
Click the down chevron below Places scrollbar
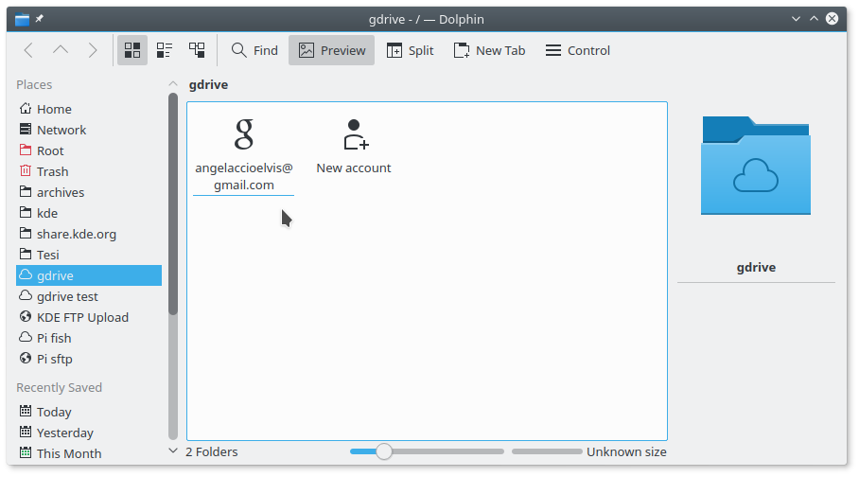pos(173,450)
